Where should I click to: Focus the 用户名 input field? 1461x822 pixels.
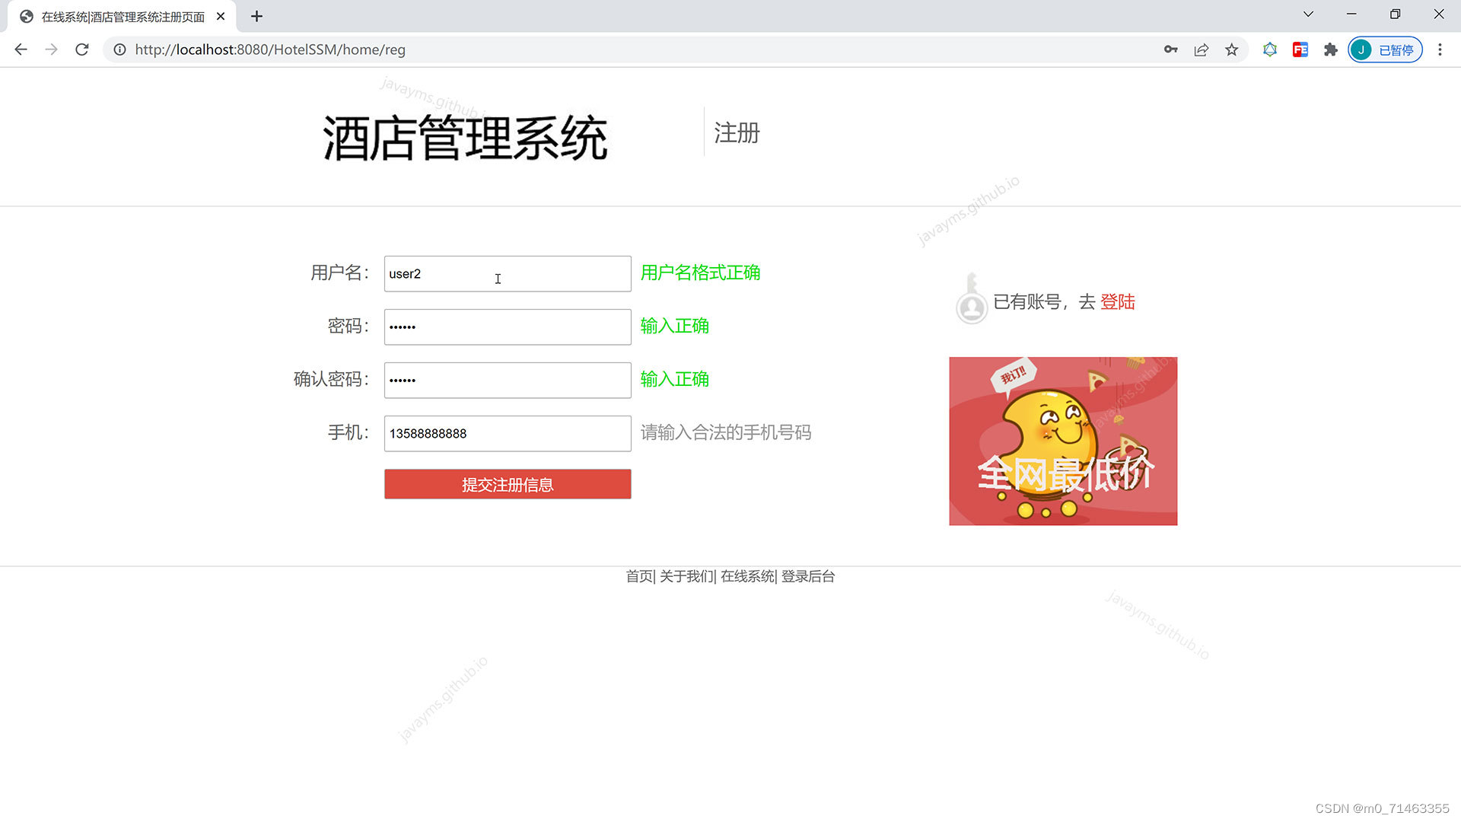(508, 274)
